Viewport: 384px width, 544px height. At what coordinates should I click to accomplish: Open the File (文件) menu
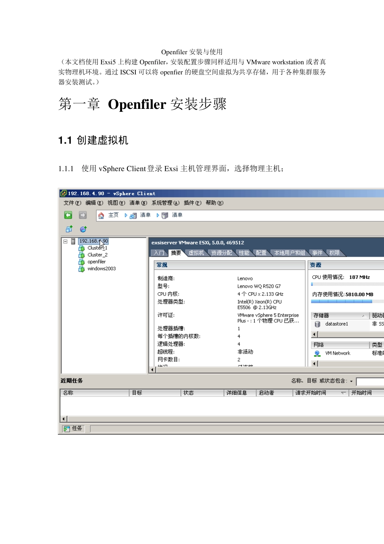(x=72, y=203)
